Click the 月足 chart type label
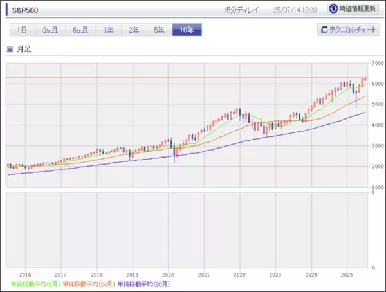This screenshot has height=292, width=386. (x=25, y=49)
